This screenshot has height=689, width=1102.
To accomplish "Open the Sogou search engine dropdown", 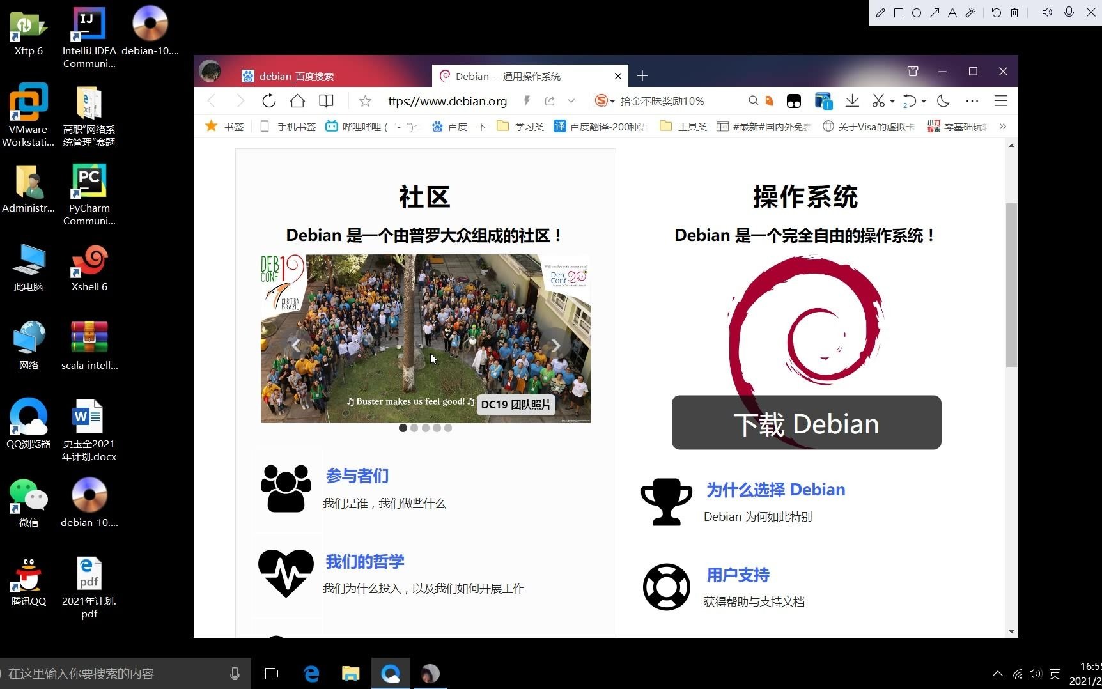I will (604, 101).
